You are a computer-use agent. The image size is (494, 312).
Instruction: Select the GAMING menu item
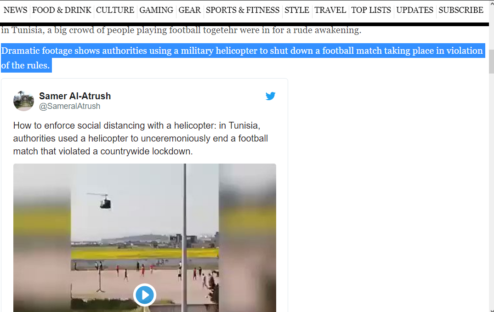click(x=156, y=10)
